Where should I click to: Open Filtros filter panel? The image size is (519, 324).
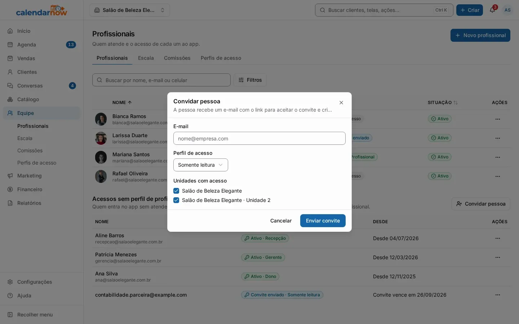pyautogui.click(x=250, y=80)
